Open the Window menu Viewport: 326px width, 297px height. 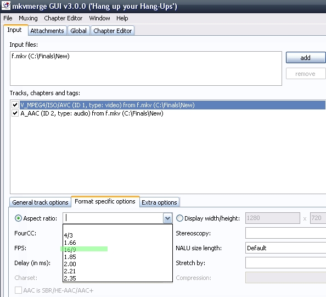(99, 18)
